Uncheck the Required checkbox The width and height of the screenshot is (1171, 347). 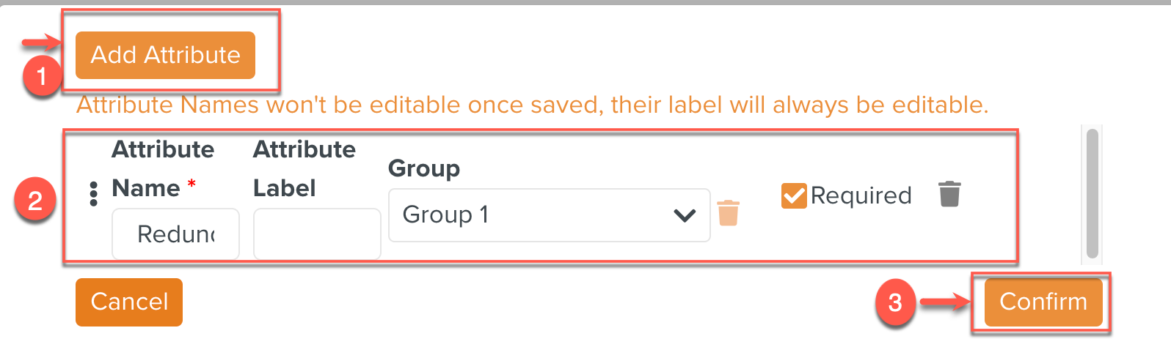pos(794,195)
